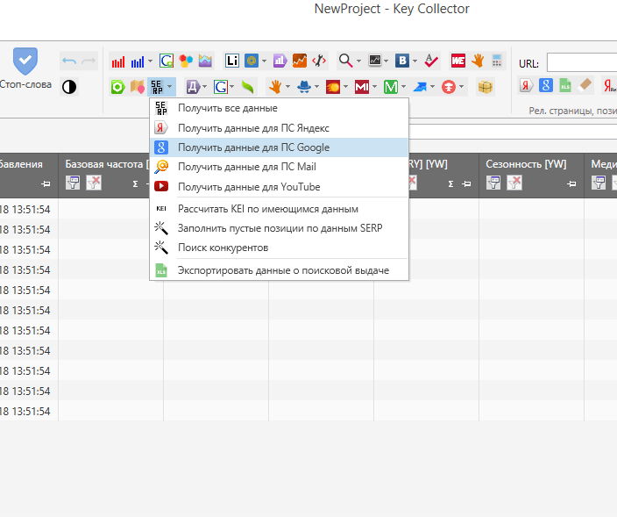Viewport: 617px width, 517px height.
Task: Click the magnifying glass search icon
Action: (x=345, y=61)
